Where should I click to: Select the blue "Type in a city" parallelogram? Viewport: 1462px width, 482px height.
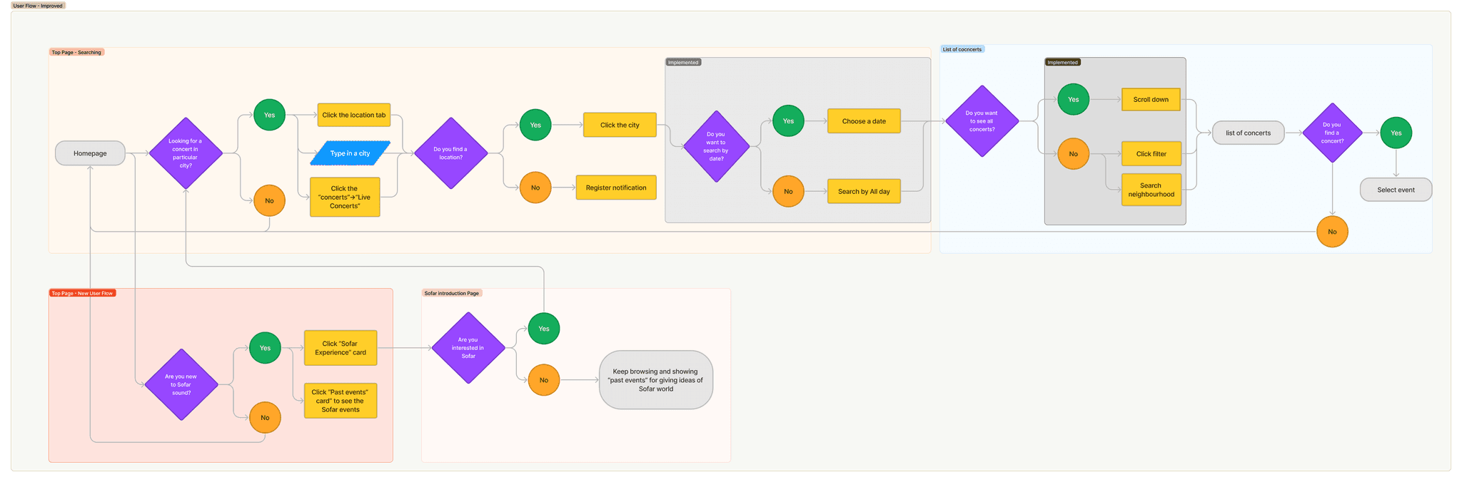[351, 153]
